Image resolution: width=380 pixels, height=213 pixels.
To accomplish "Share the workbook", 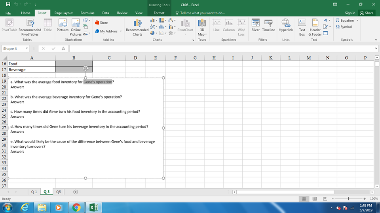I will [367, 13].
